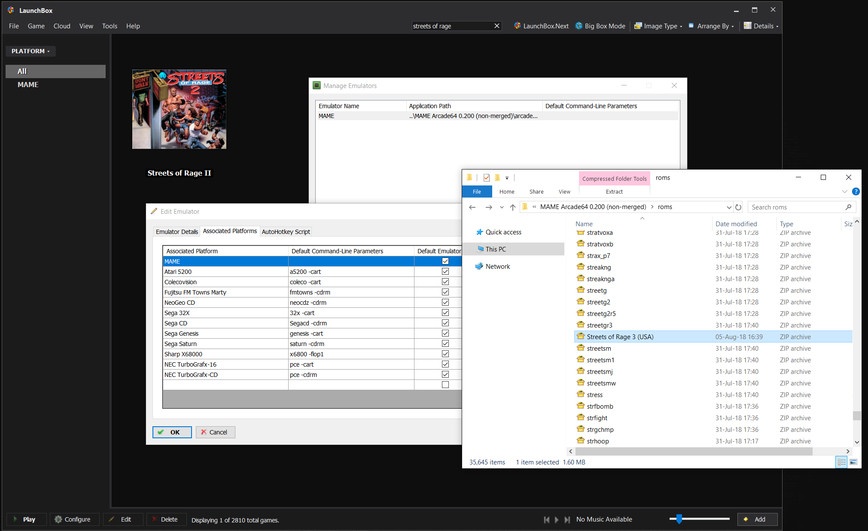This screenshot has width=868, height=531.
Task: Click the Configure button
Action: (x=74, y=519)
